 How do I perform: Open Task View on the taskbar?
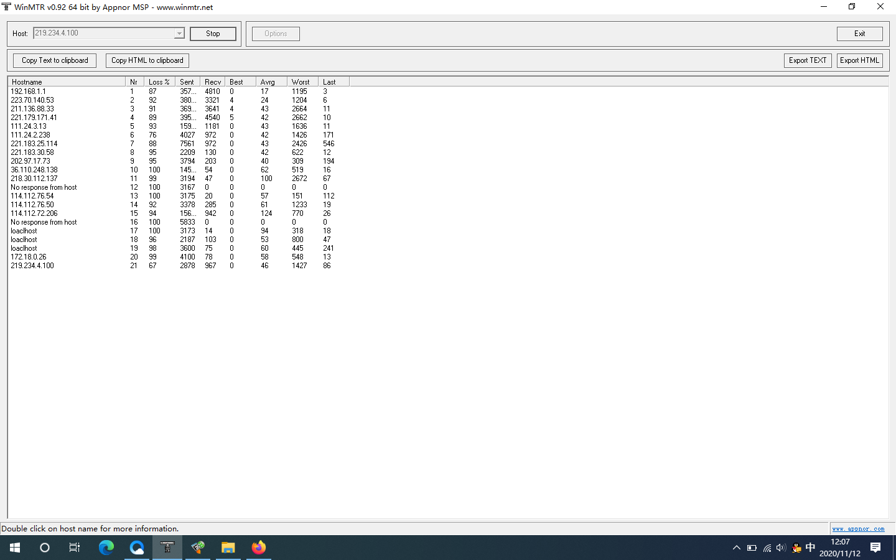75,548
